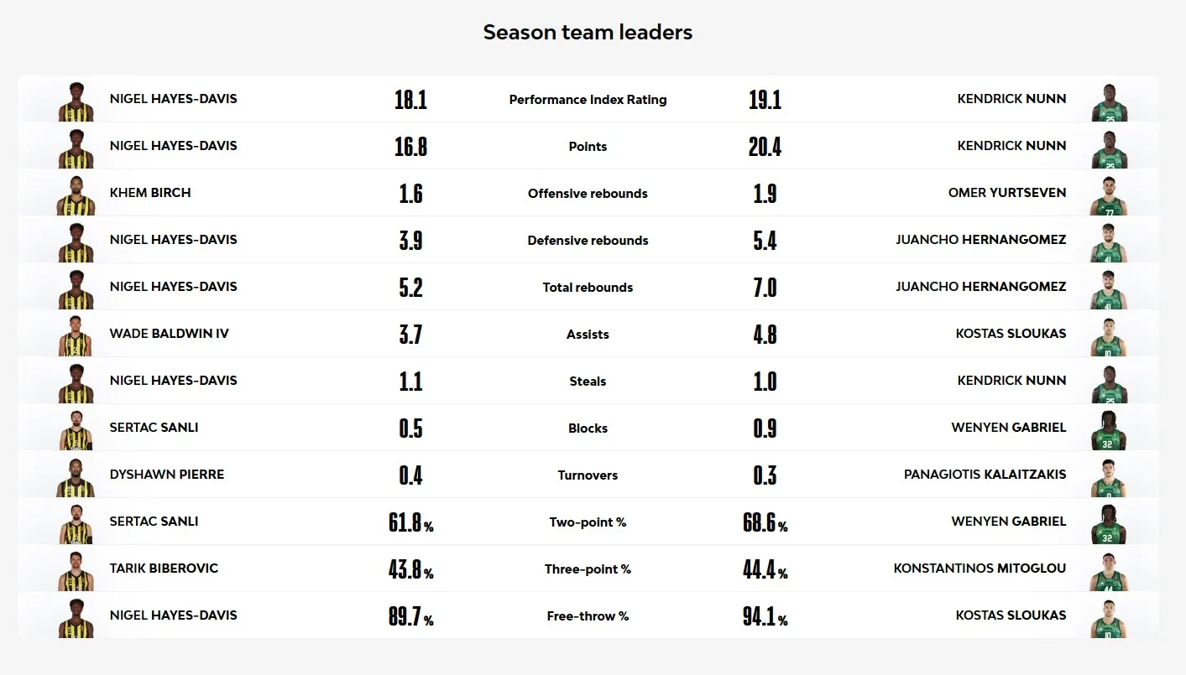1186x675 pixels.
Task: Click Wenyen Gabriel photo in Blocks row
Action: [1109, 429]
